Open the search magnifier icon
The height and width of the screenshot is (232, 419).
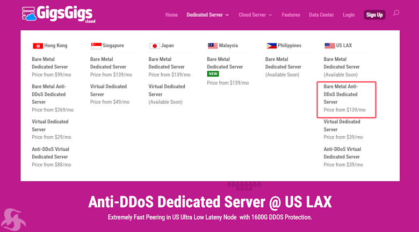(396, 13)
